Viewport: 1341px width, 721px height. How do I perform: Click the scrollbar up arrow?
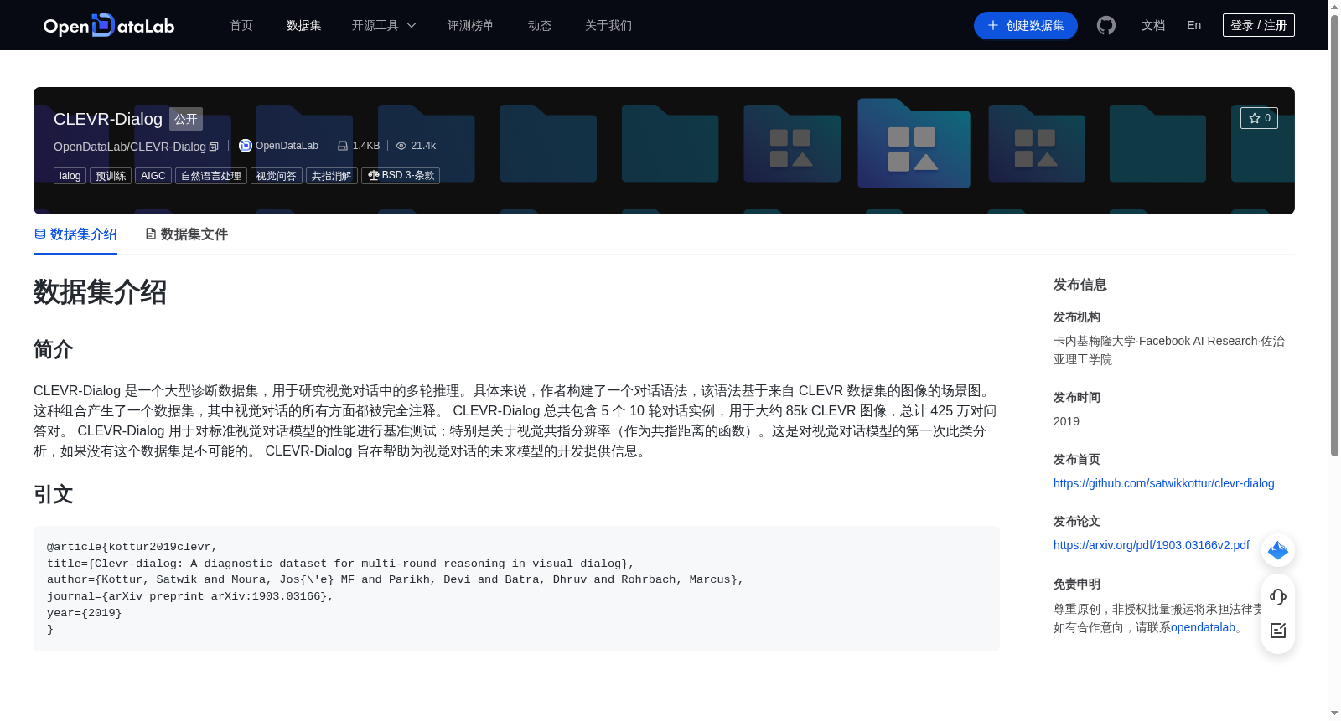tap(1334, 7)
